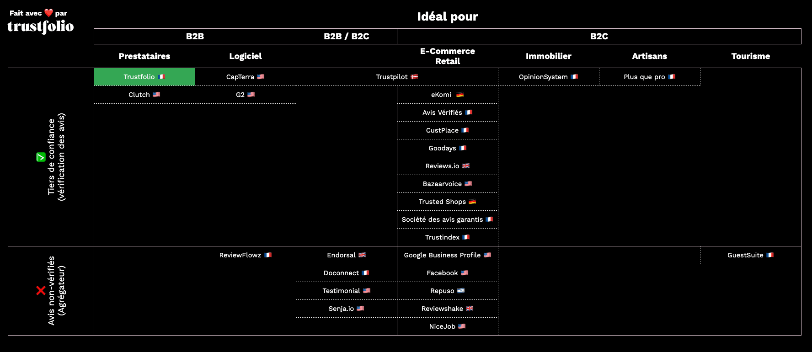Image resolution: width=812 pixels, height=352 pixels.
Task: Select the B2B / B2C column header
Action: [x=346, y=37]
